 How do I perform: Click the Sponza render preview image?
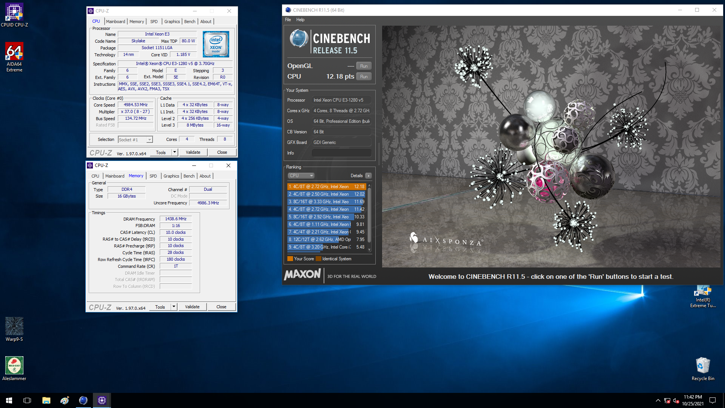point(551,147)
